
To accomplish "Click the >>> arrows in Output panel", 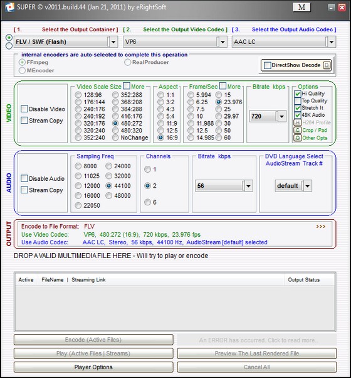I will click(321, 227).
